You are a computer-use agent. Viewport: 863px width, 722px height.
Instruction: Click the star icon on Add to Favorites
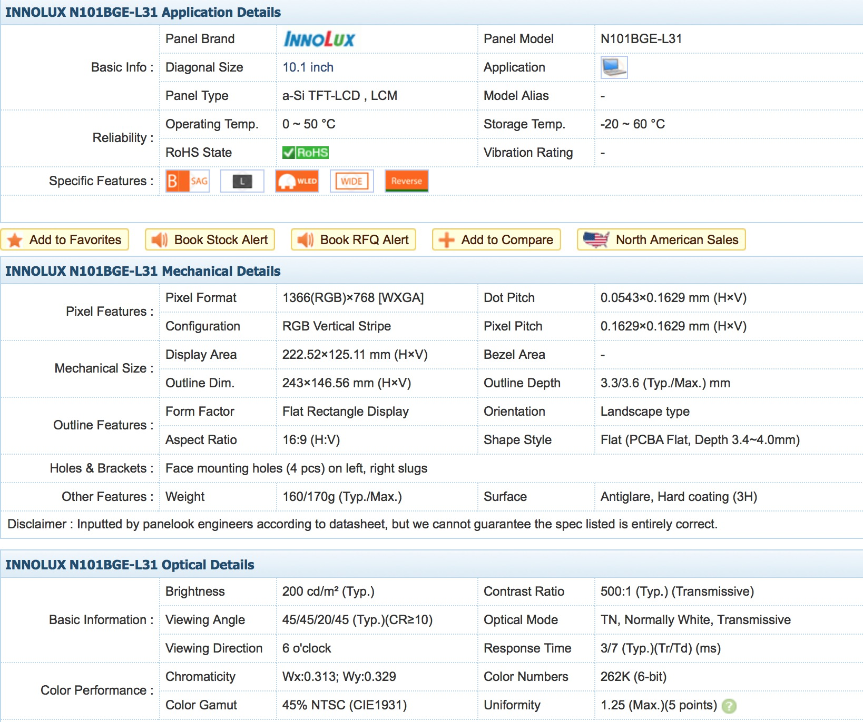click(x=15, y=240)
